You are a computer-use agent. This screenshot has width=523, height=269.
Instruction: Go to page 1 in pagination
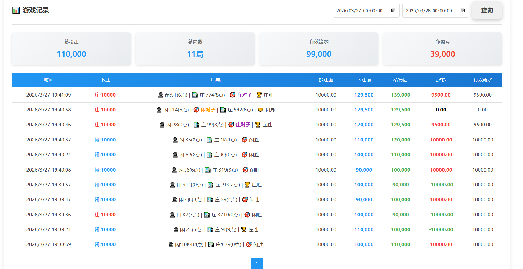point(257,263)
